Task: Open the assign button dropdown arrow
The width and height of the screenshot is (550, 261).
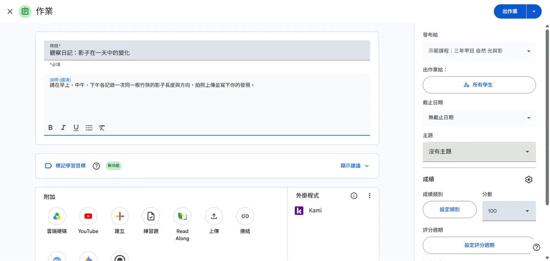Action: tap(534, 11)
